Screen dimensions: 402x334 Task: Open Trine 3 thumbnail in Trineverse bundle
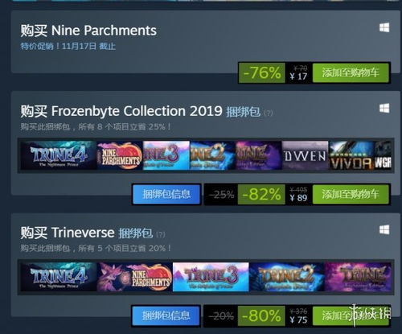tap(211, 277)
